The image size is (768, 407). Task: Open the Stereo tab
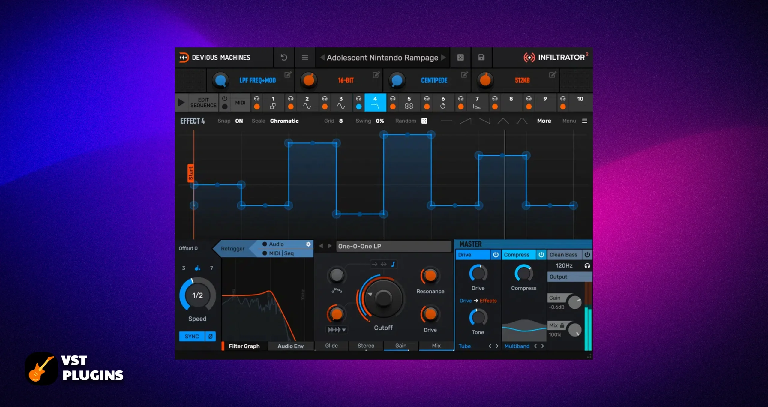pos(366,346)
